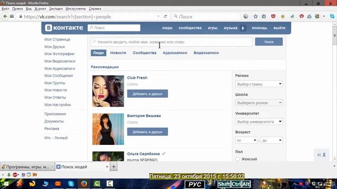Open Виктория Вешева profile photo
The image size is (337, 189).
click(108, 129)
